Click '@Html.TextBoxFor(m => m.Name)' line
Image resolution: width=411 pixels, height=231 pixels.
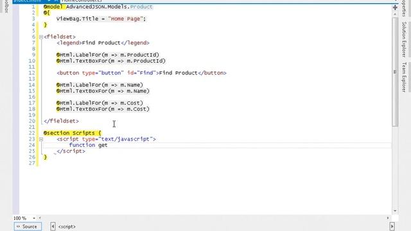pyautogui.click(x=103, y=91)
